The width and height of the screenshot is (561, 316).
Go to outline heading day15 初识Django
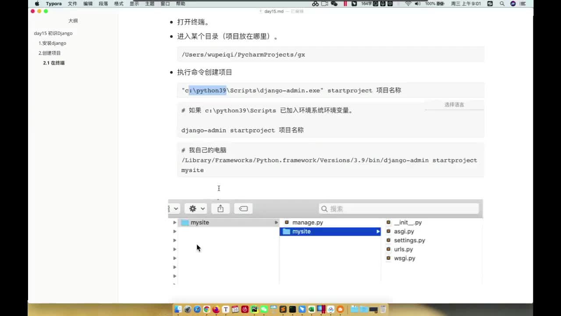(x=53, y=33)
